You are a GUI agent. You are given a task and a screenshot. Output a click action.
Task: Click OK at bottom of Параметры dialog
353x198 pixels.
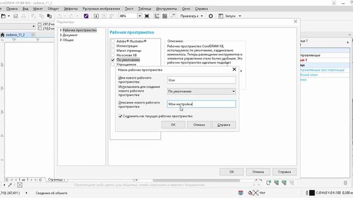(x=232, y=172)
